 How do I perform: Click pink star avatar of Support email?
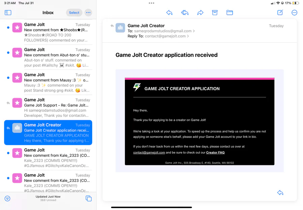[17, 103]
